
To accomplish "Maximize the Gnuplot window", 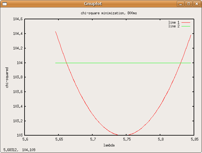I will (188, 4).
